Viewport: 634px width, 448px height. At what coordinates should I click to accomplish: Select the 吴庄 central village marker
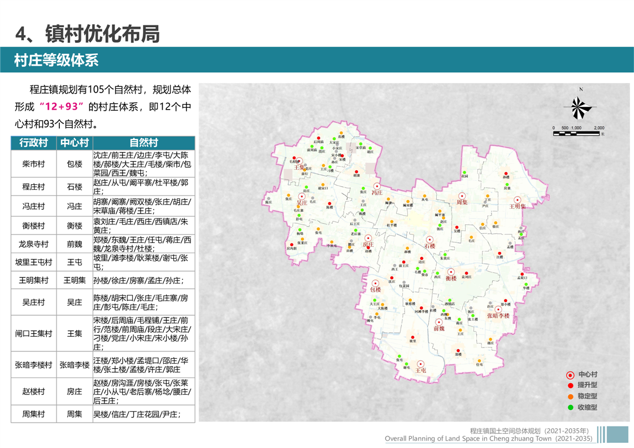302,196
